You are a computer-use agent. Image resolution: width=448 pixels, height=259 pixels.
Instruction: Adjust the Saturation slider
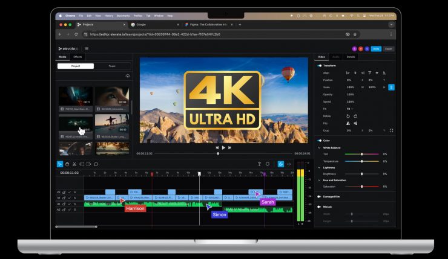coord(362,187)
